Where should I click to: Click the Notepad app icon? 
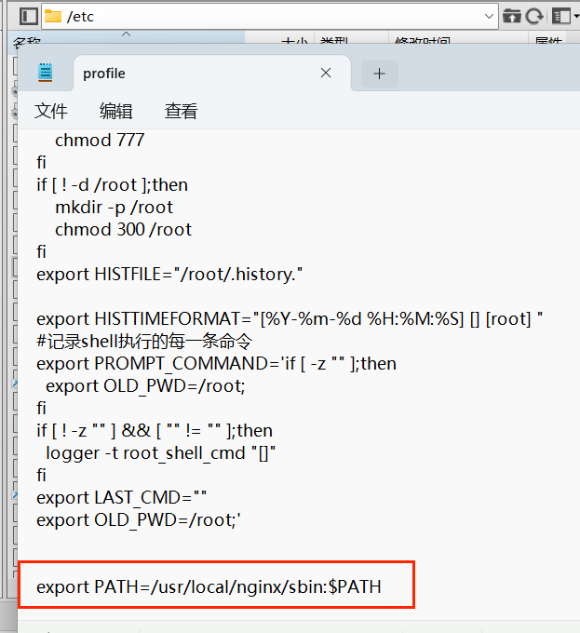[x=46, y=73]
